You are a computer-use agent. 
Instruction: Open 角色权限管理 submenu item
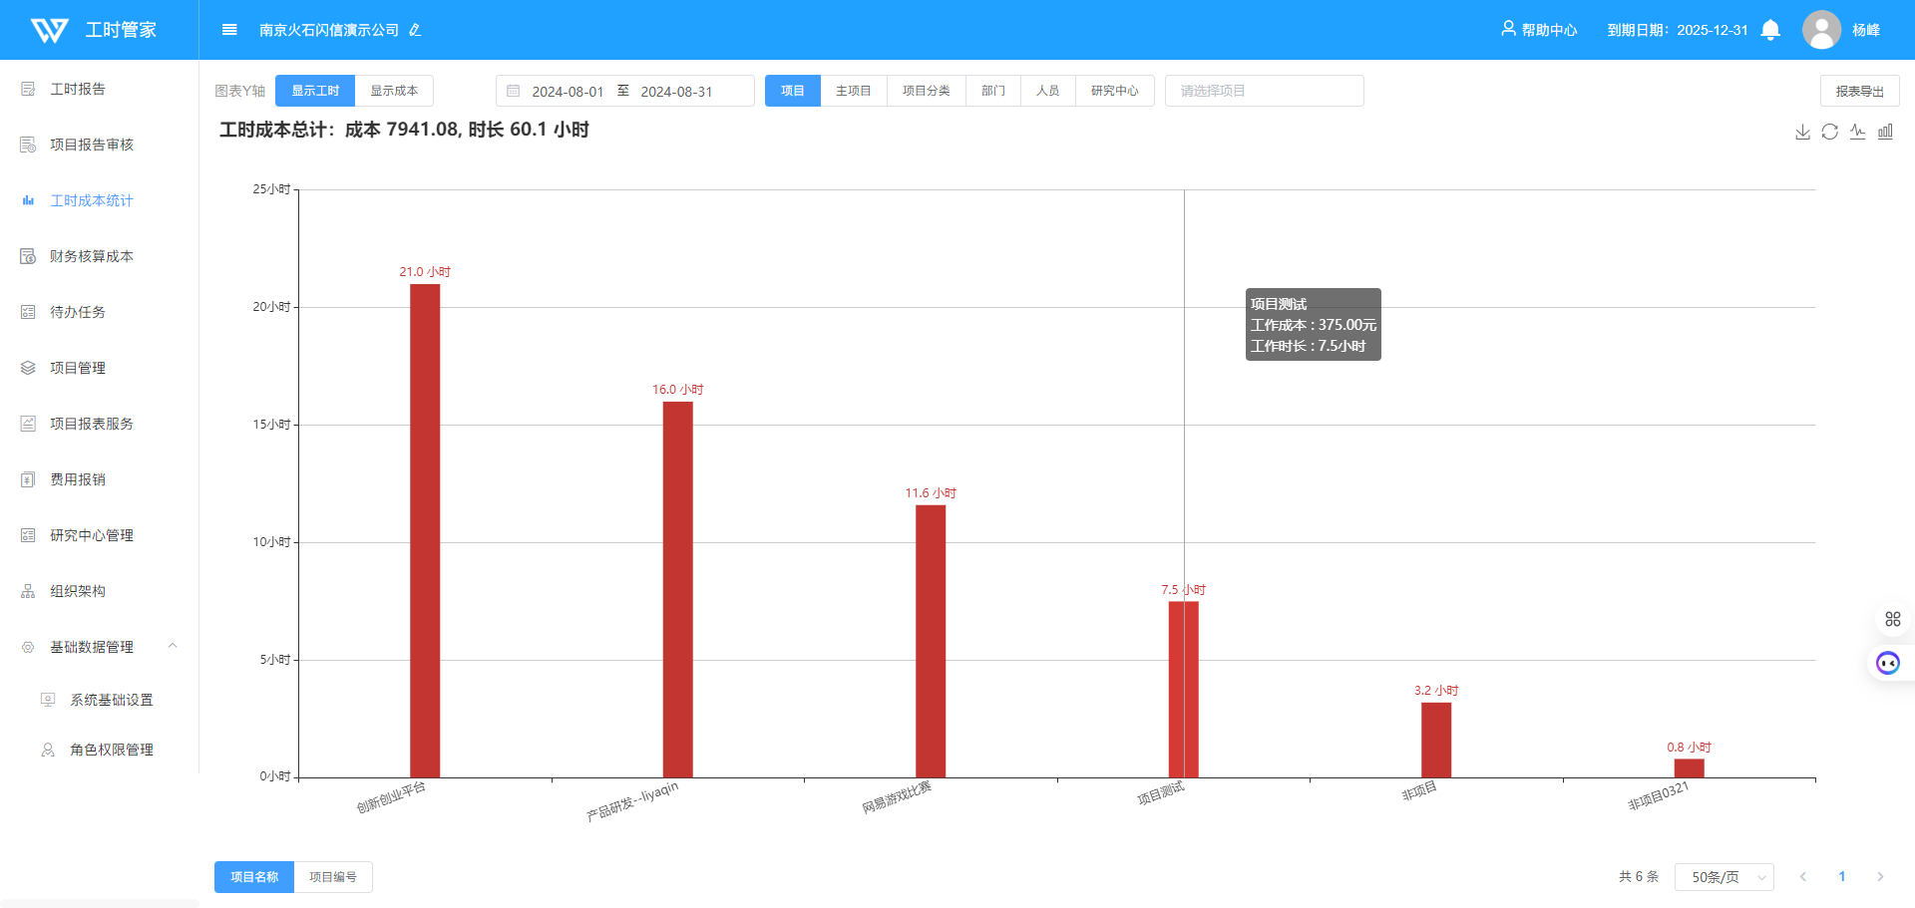tap(112, 750)
